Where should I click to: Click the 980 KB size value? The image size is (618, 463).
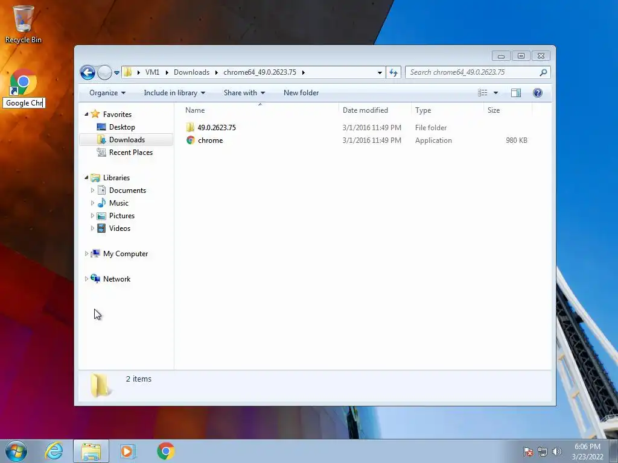click(x=517, y=140)
